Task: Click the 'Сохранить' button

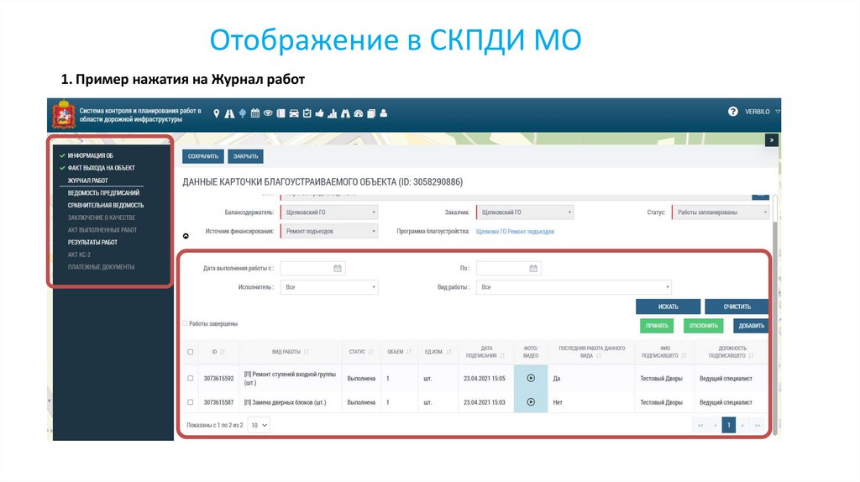Action: pyautogui.click(x=203, y=156)
